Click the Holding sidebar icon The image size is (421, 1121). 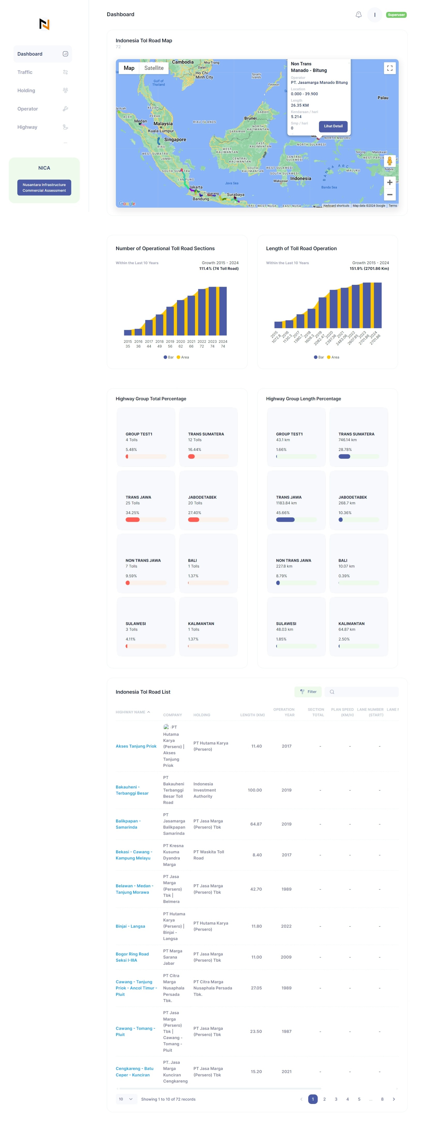pos(65,91)
